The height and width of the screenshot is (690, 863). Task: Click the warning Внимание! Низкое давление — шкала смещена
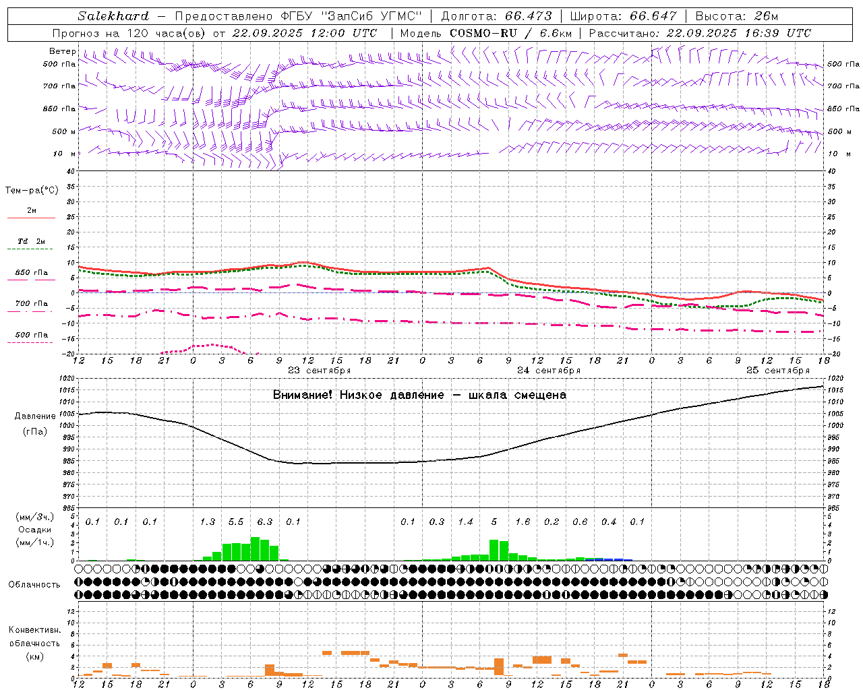coord(419,395)
